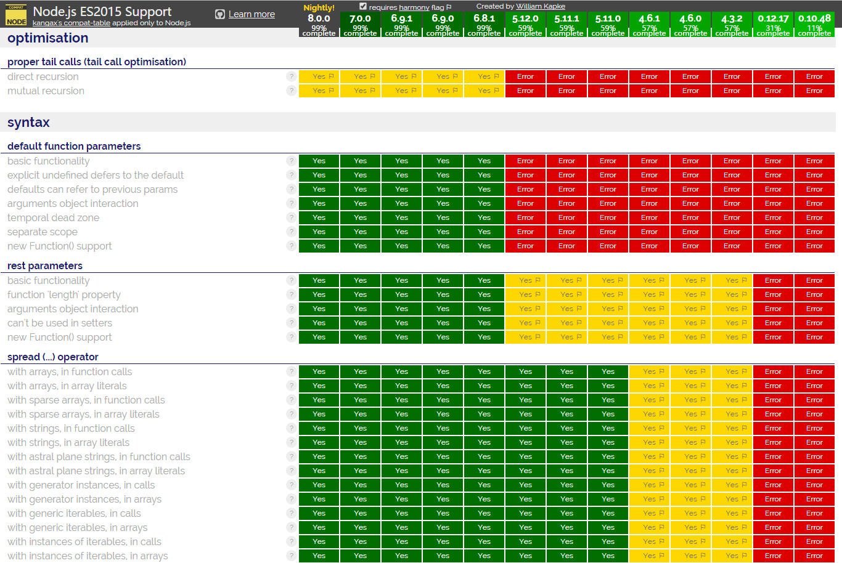The image size is (842, 563).
Task: Select the 6.9.1 version column header
Action: [401, 24]
